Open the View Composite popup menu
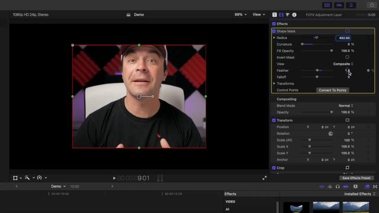 click(343, 64)
